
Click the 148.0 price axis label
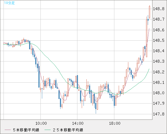coord(159,93)
